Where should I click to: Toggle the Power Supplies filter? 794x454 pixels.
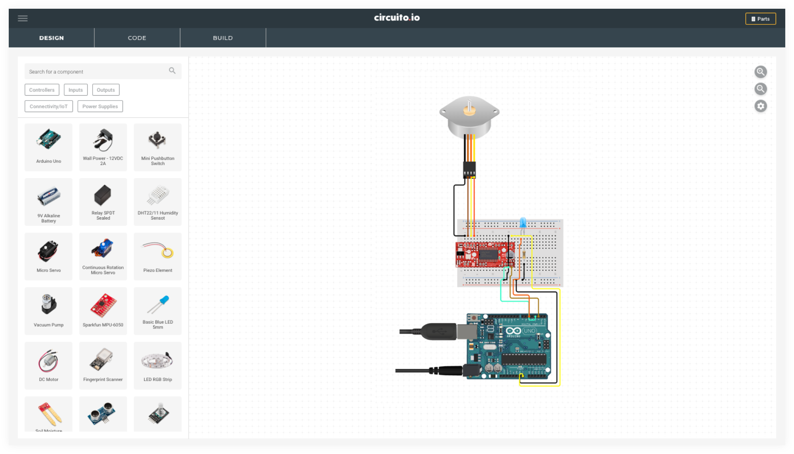(100, 106)
